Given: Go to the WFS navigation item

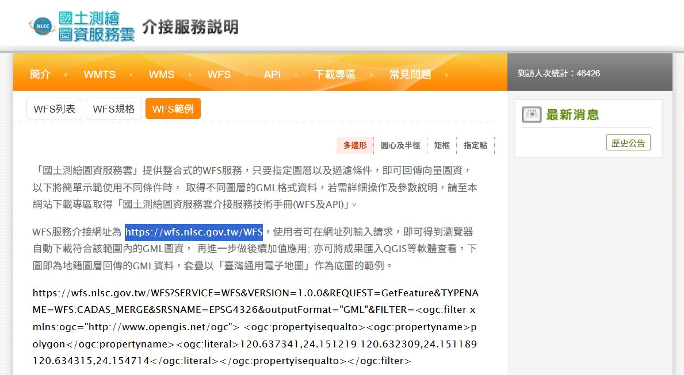Looking at the screenshot, I should click(219, 75).
